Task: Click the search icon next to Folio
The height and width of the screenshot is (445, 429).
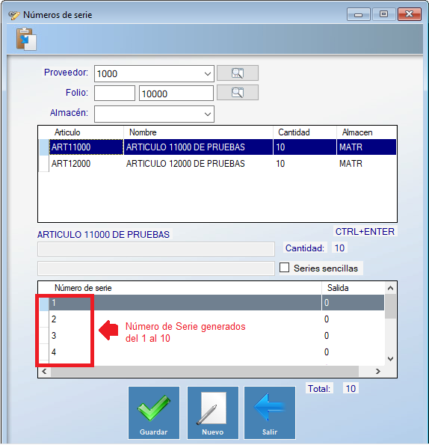Action: tap(238, 93)
